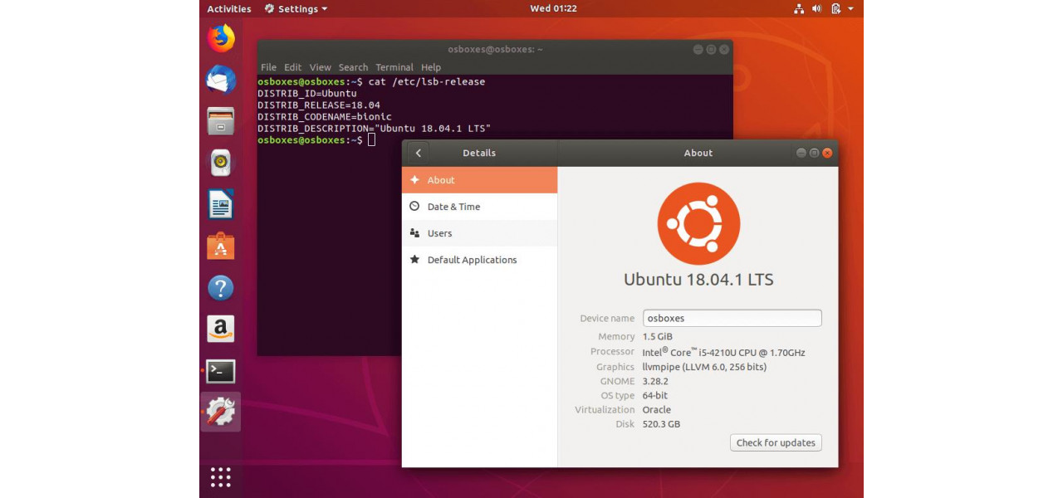Open Ubuntu Software store icon
The width and height of the screenshot is (1063, 498).
pos(221,246)
